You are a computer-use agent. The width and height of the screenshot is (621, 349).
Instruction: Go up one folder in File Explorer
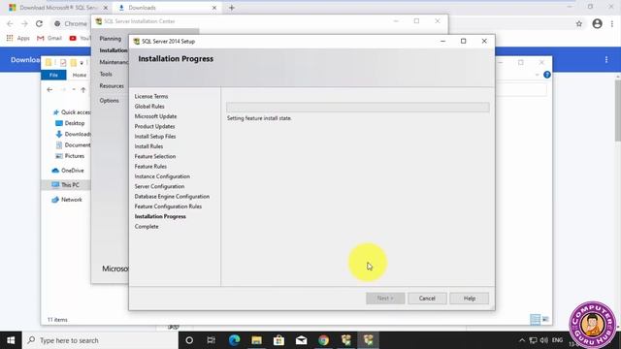click(83, 90)
